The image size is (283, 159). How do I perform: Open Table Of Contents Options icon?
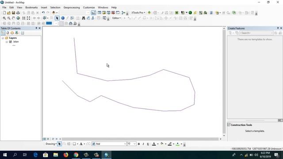coord(23,33)
